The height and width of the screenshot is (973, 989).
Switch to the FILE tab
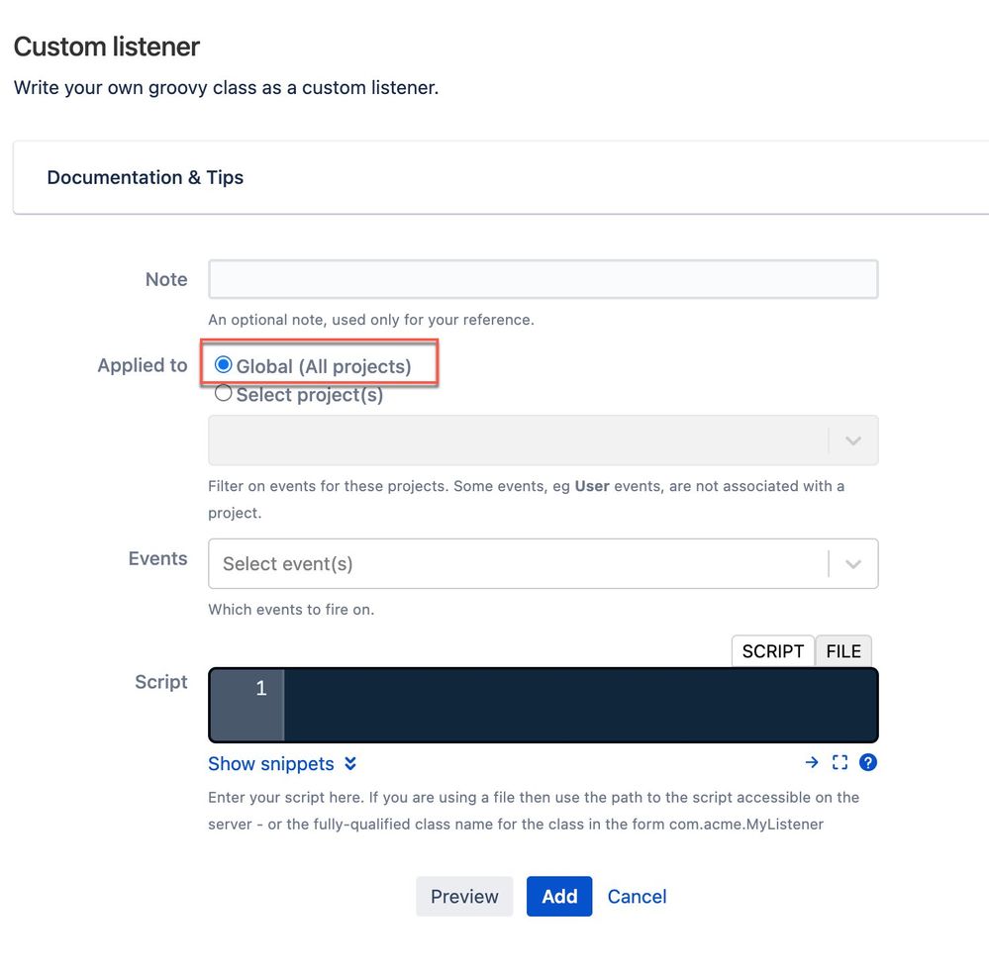point(843,650)
